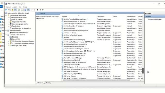The height and width of the screenshot is (93, 165).
Task: Open the Ver menu
Action: click(20, 7)
